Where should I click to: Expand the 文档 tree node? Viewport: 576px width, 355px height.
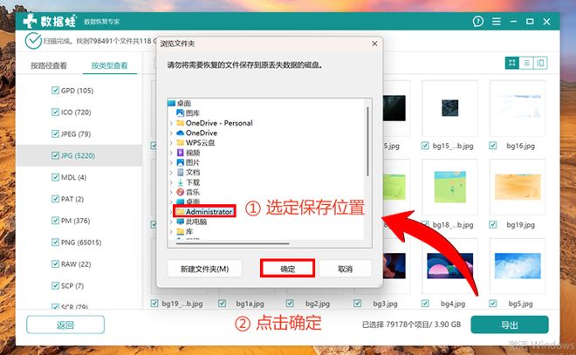click(x=171, y=173)
